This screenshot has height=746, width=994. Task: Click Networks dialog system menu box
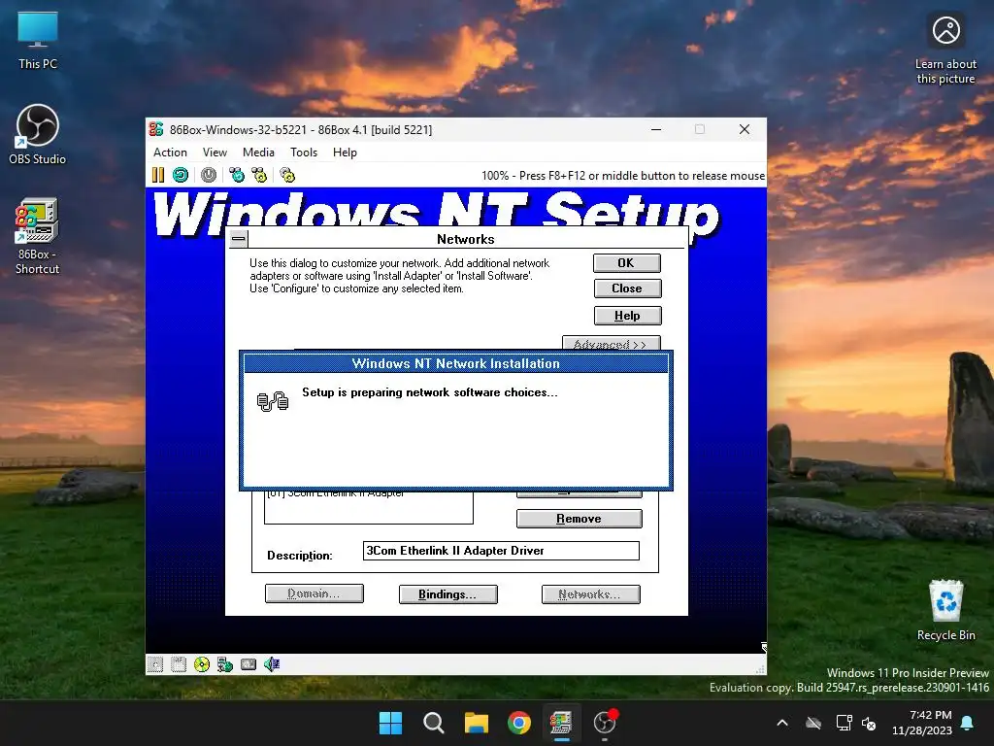point(239,239)
